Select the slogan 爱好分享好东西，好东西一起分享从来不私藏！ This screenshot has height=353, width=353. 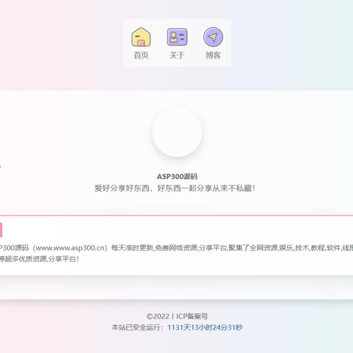pyautogui.click(x=175, y=188)
